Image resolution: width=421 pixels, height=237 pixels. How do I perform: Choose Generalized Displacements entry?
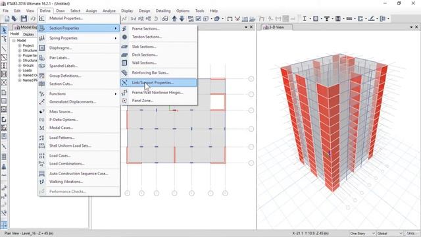point(79,102)
